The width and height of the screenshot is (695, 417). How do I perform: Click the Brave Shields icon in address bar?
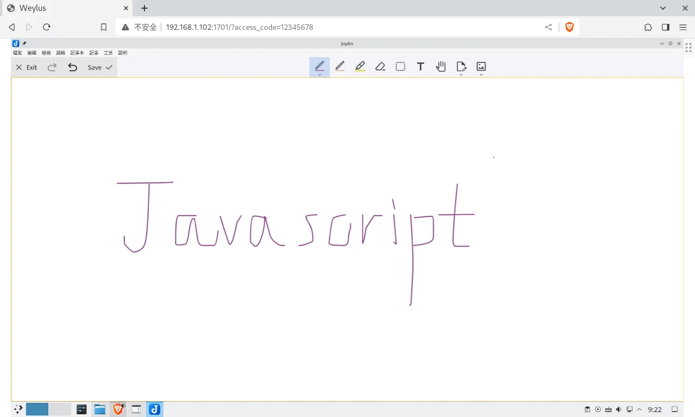point(569,27)
